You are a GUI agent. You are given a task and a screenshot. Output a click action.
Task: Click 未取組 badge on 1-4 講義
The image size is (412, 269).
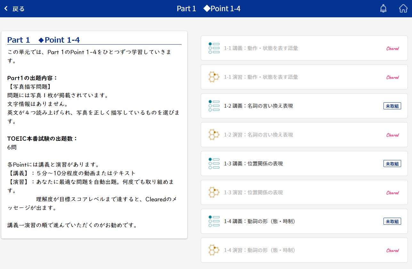pyautogui.click(x=392, y=222)
